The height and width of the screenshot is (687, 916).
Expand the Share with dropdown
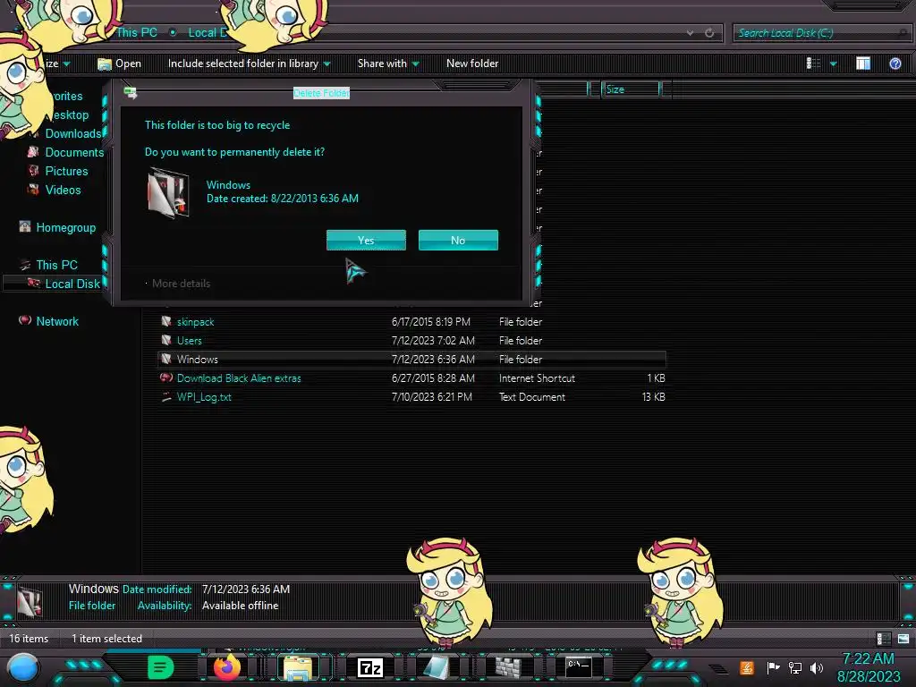tap(388, 64)
